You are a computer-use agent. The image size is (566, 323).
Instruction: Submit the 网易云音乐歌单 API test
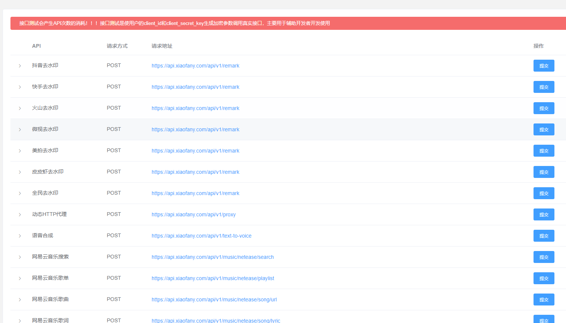tap(544, 278)
